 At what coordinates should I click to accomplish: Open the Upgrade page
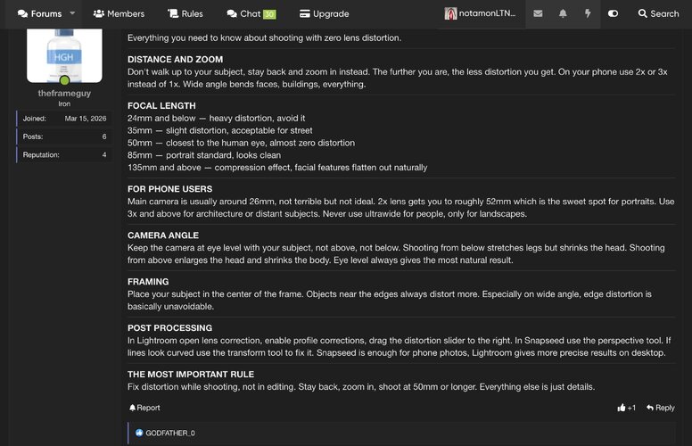pos(324,13)
